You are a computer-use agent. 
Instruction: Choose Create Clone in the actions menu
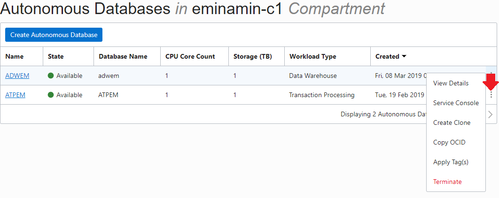click(x=452, y=123)
